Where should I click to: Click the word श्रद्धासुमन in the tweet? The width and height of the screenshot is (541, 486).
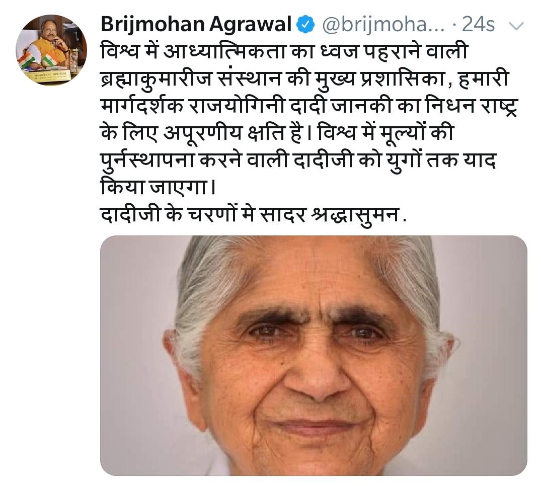(x=355, y=215)
